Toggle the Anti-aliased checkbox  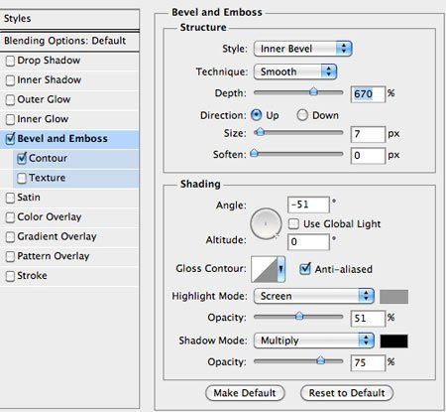point(305,269)
